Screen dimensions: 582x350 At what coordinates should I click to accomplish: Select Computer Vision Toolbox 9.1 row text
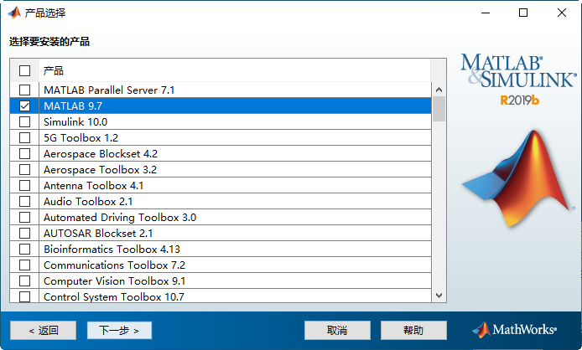coord(114,281)
